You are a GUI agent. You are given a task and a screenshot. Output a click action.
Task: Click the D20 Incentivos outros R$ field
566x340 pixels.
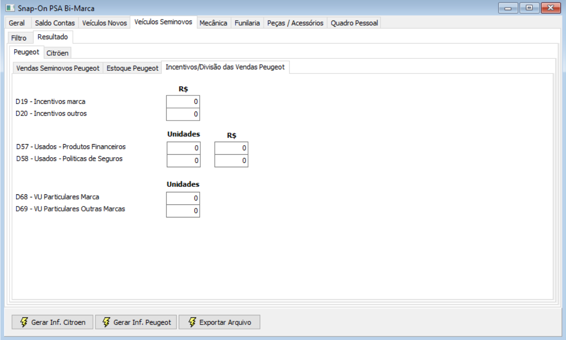183,114
